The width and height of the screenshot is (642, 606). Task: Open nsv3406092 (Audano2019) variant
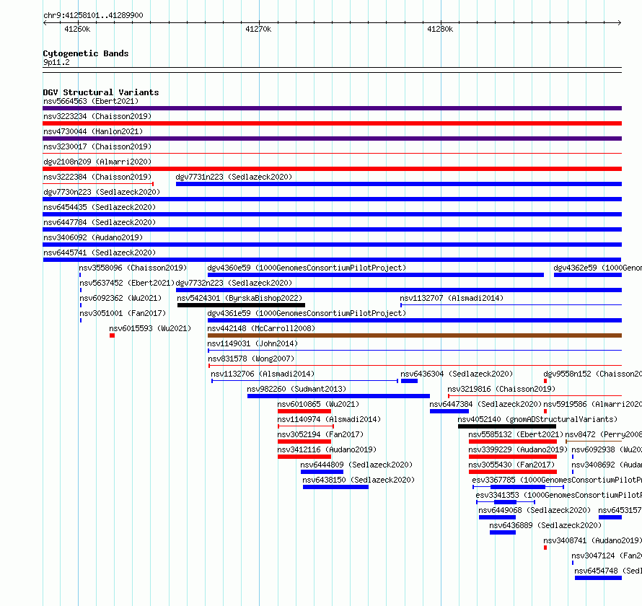pos(93,237)
